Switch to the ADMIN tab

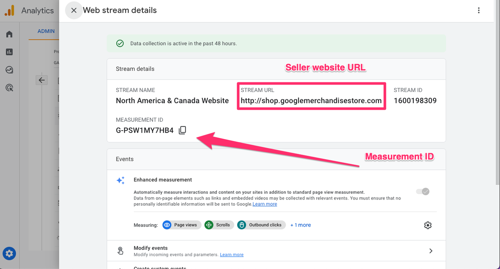[46, 31]
